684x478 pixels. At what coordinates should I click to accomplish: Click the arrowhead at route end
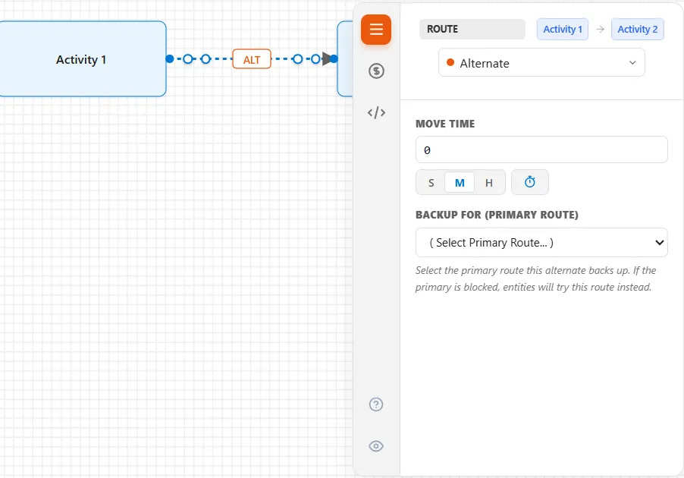326,58
